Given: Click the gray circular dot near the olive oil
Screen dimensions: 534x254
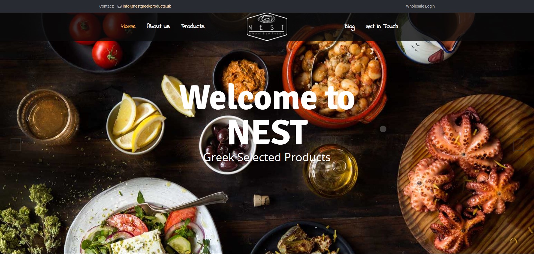Looking at the screenshot, I should click(x=383, y=129).
